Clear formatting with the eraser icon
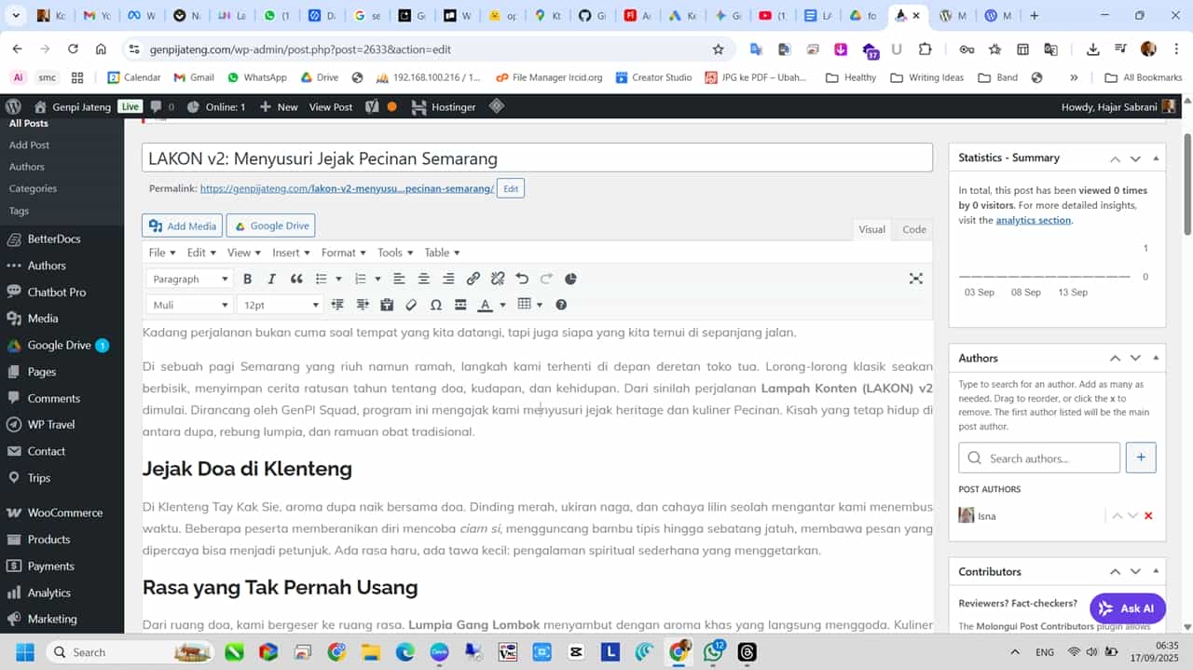 tap(410, 305)
